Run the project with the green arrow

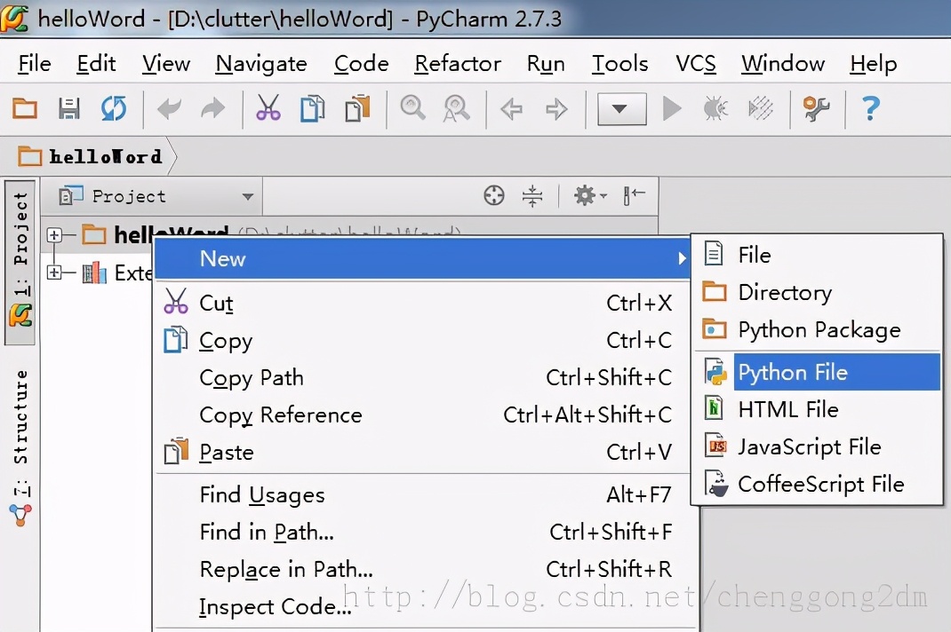pyautogui.click(x=672, y=107)
